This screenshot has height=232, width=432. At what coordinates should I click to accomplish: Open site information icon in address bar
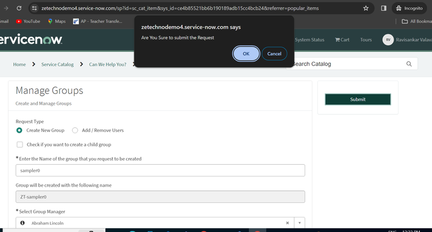(x=34, y=8)
